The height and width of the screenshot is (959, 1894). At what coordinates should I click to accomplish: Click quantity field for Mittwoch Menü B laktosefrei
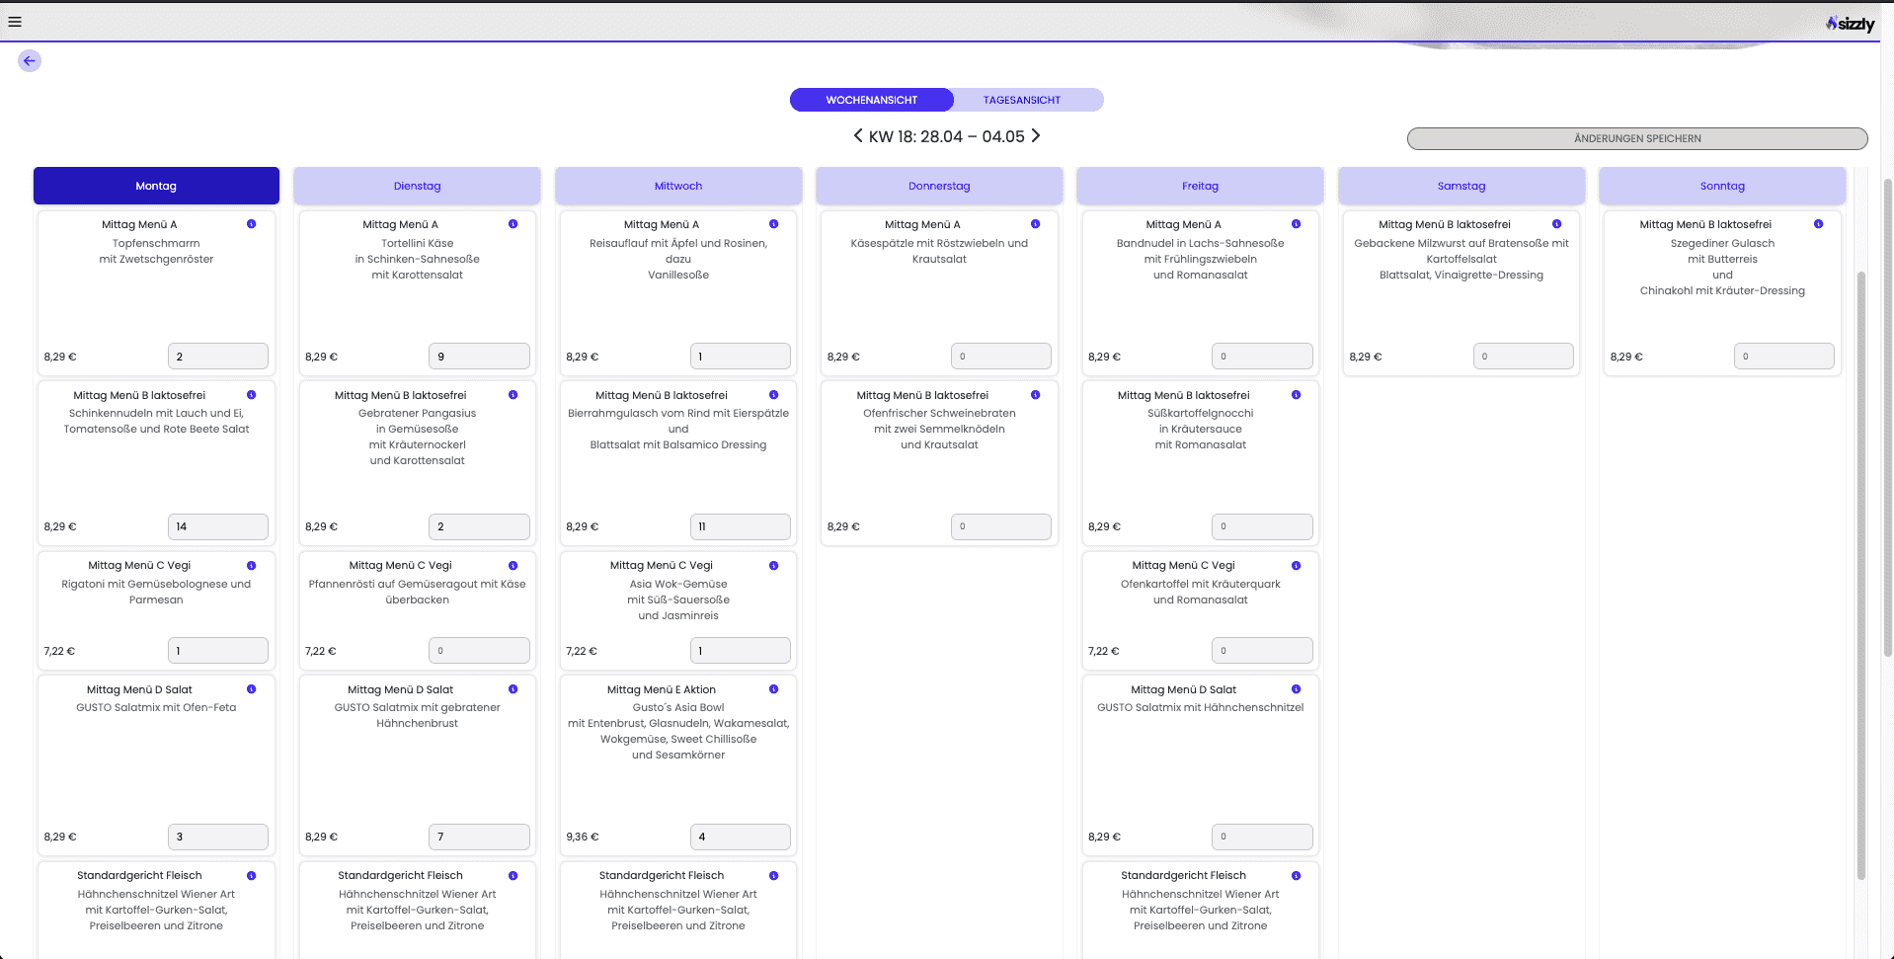tap(741, 526)
